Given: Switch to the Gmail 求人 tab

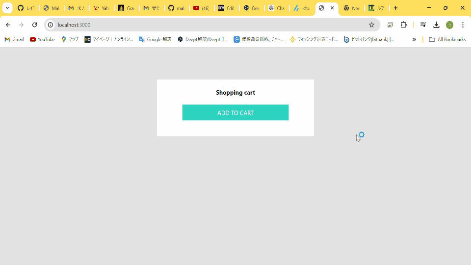Looking at the screenshot, I should (x=77, y=8).
